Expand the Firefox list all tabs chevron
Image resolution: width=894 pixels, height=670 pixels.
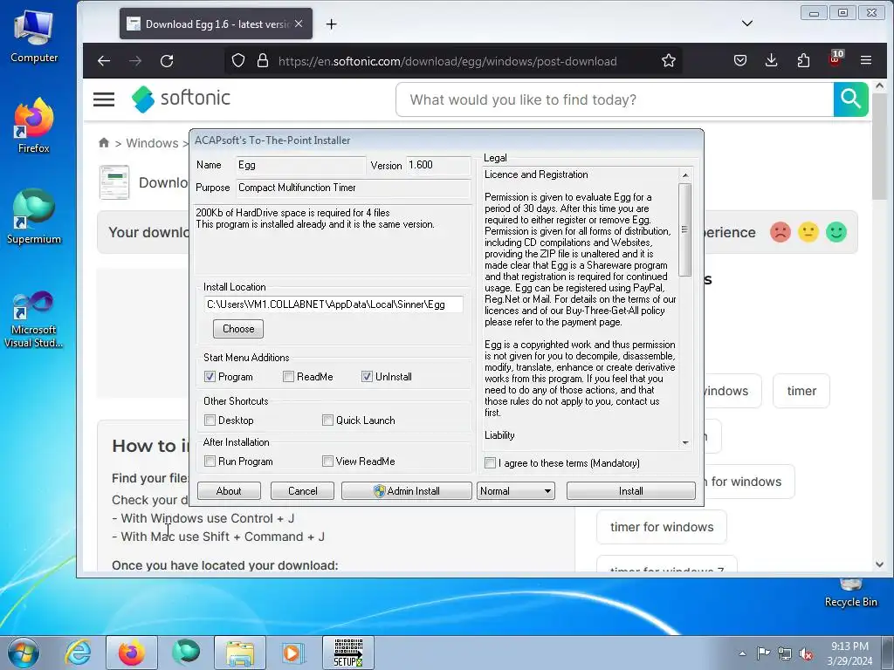pyautogui.click(x=747, y=24)
